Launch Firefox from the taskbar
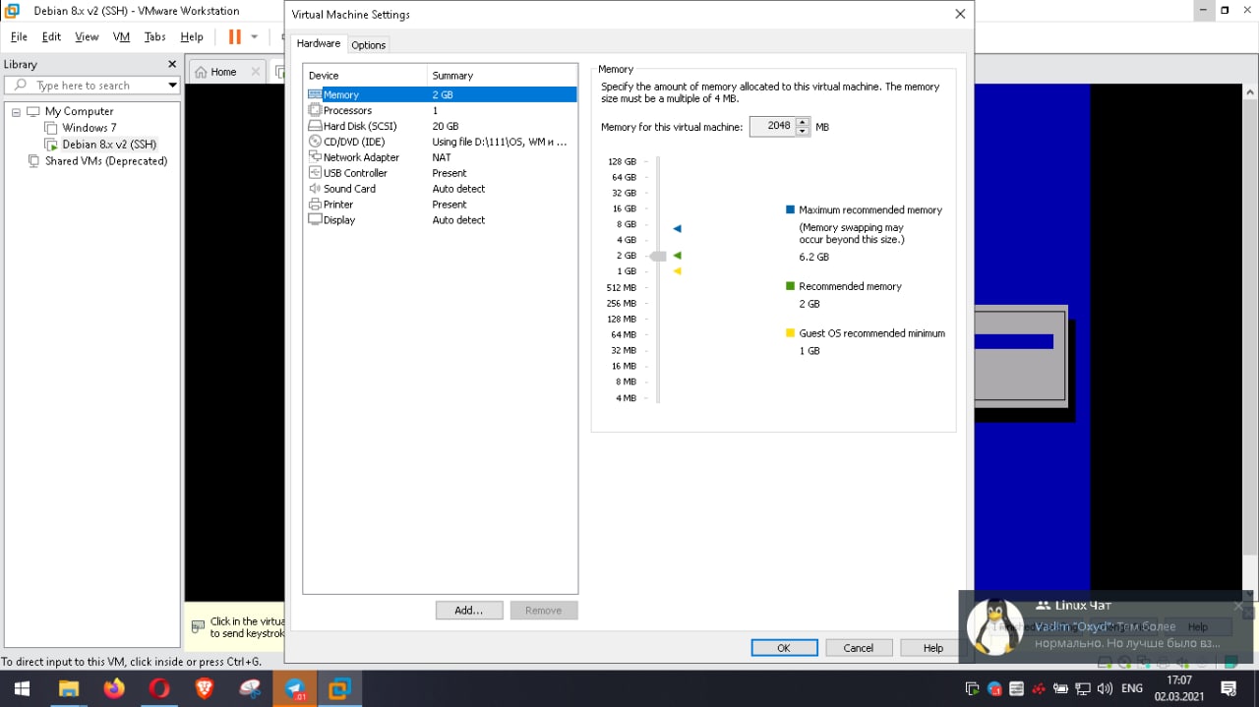Image resolution: width=1259 pixels, height=707 pixels. 114,688
